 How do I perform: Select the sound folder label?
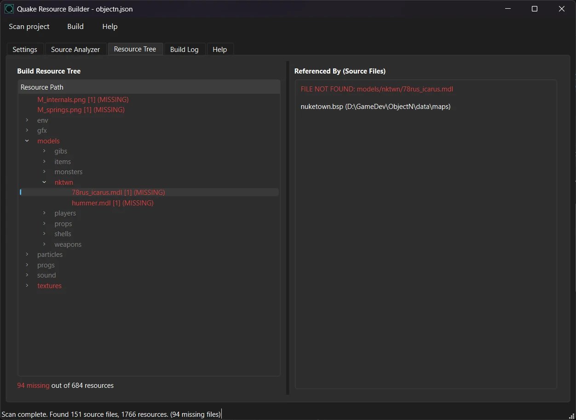46,275
